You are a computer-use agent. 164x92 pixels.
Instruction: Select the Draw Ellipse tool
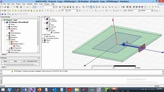tap(18, 10)
